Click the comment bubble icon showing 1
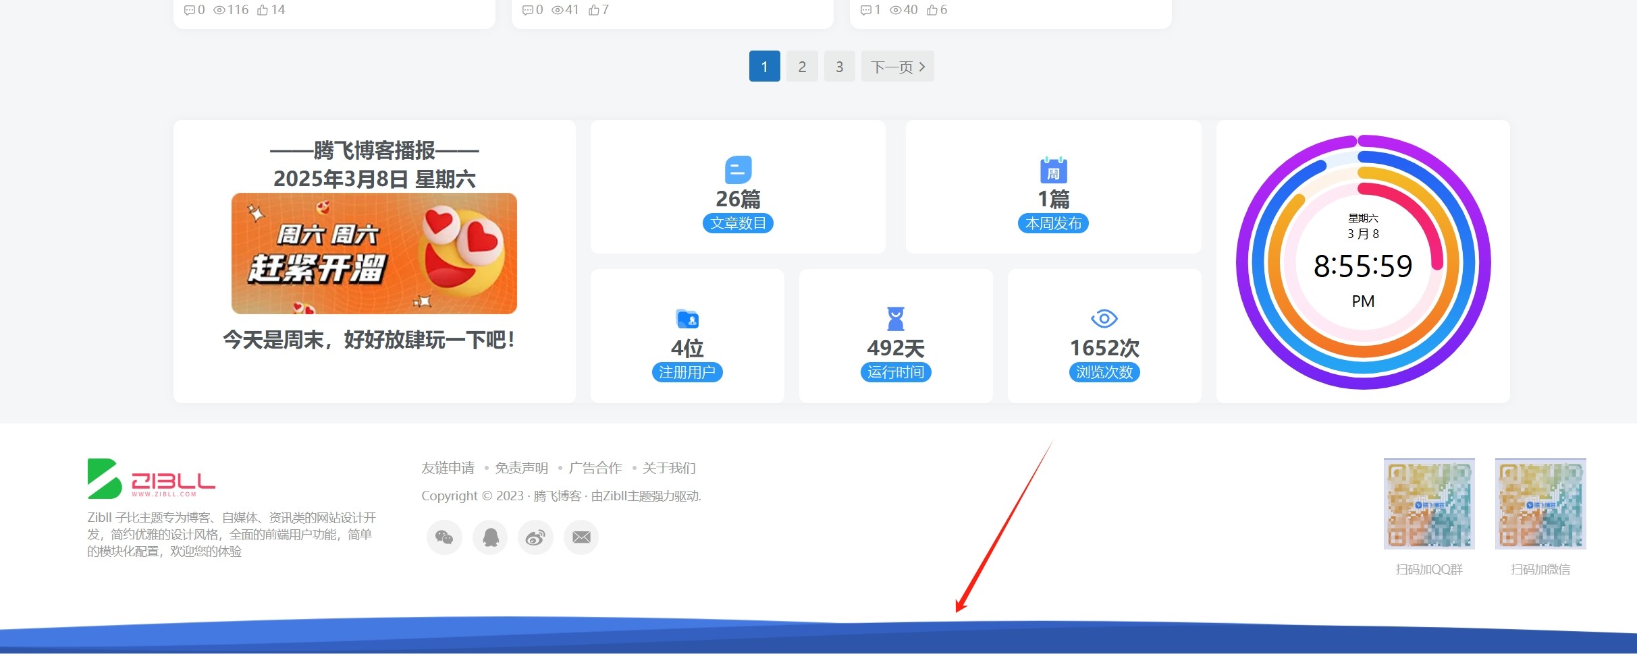 tap(866, 9)
